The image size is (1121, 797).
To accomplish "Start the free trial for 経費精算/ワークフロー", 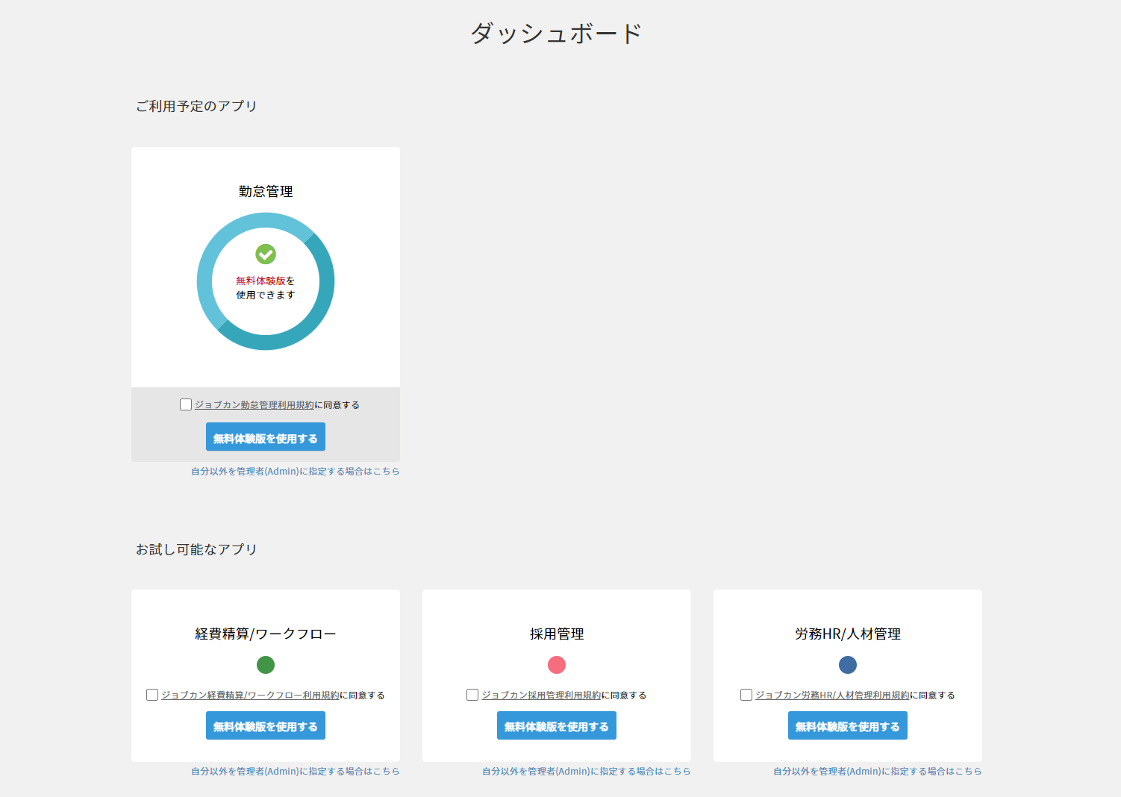I will [x=266, y=726].
